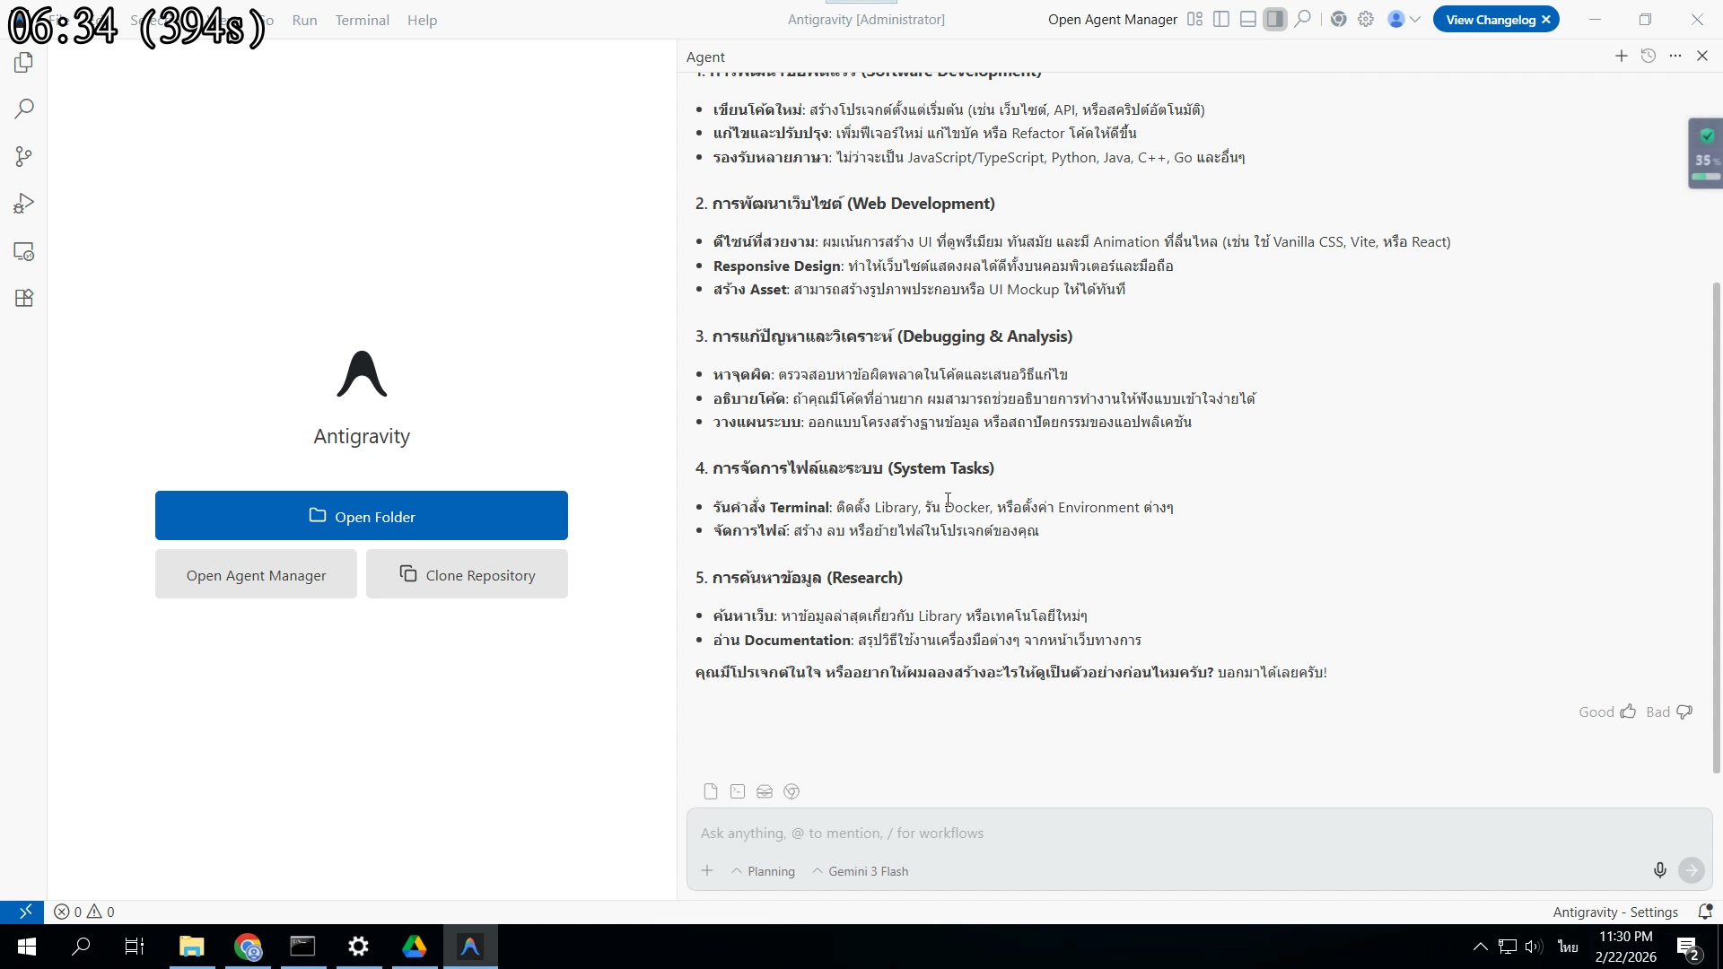Viewport: 1723px width, 969px height.
Task: Open the terminal icon above chat input
Action: tap(738, 791)
